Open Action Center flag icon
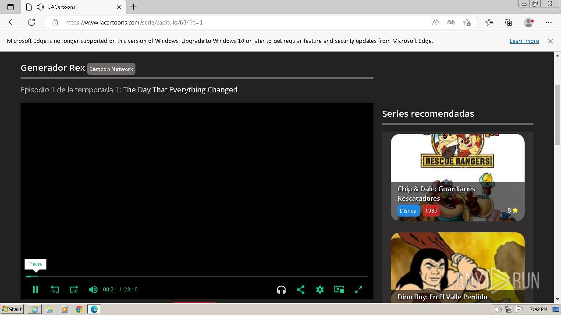 pos(519,309)
